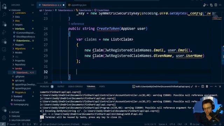Expand the Models folder

[19, 52]
